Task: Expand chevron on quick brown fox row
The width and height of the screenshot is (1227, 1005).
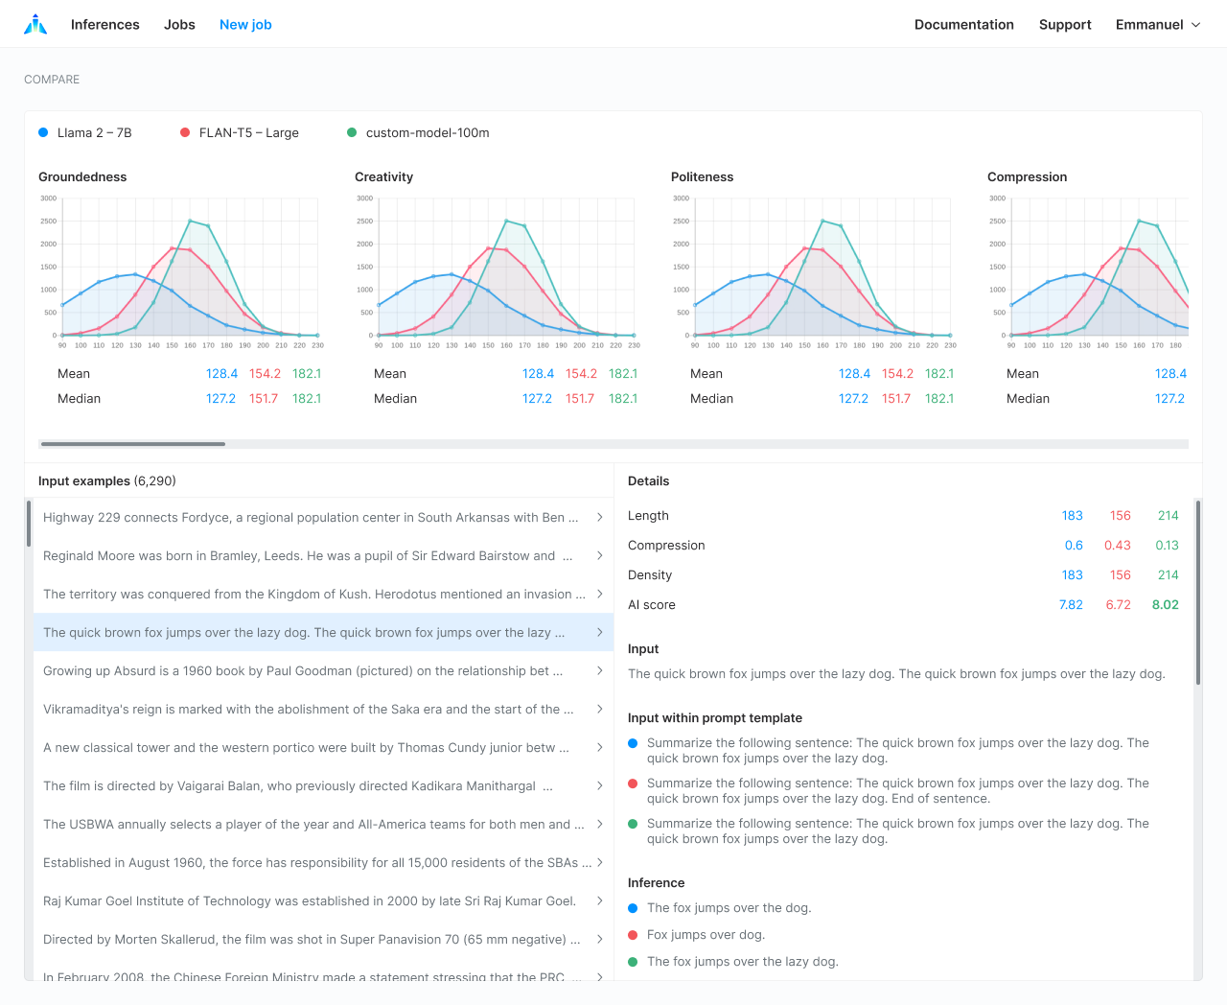Action: [600, 632]
